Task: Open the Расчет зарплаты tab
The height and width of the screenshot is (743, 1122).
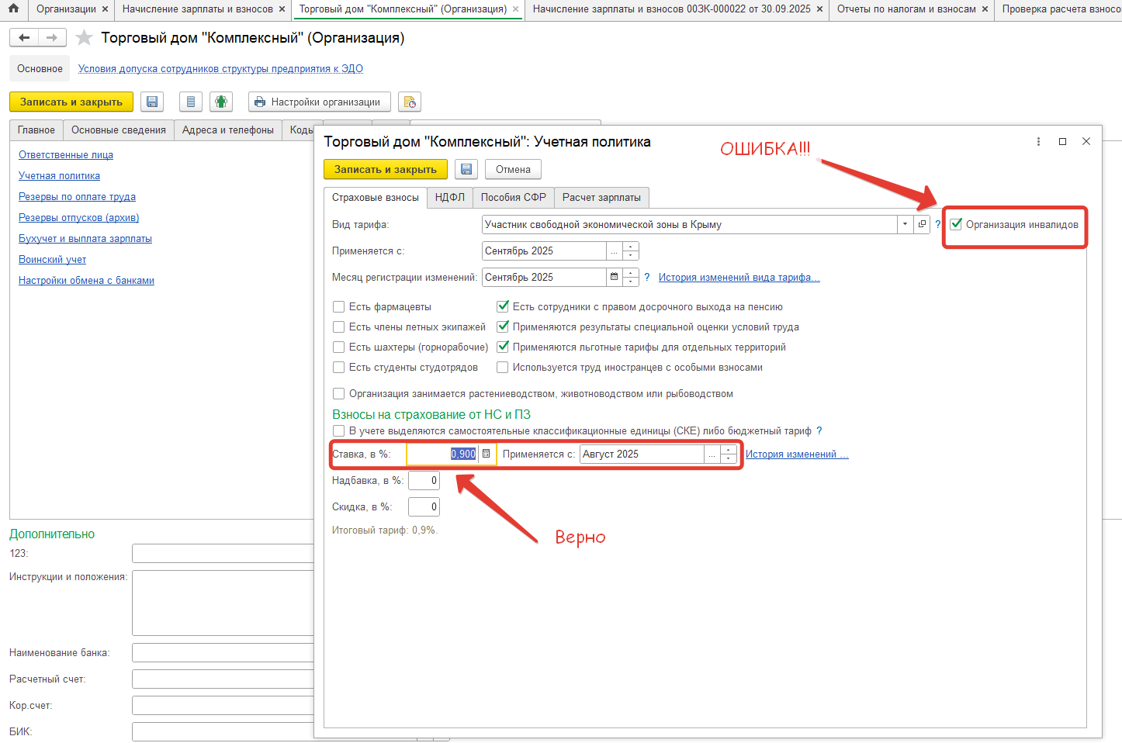Action: (601, 198)
